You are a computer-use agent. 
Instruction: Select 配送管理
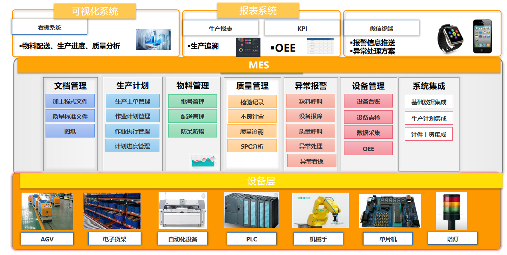pyautogui.click(x=193, y=116)
